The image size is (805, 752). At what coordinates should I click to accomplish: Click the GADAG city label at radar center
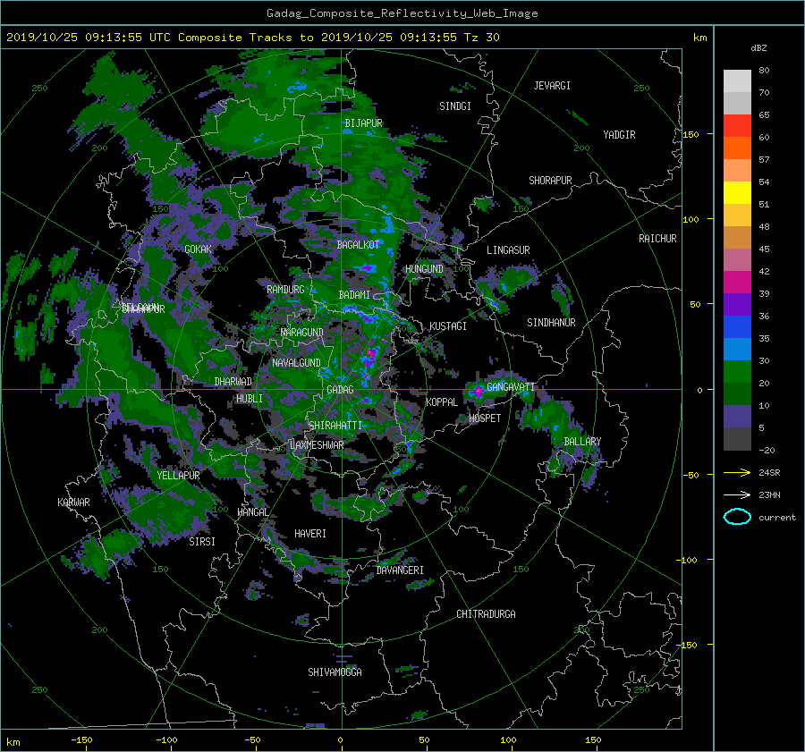[341, 390]
